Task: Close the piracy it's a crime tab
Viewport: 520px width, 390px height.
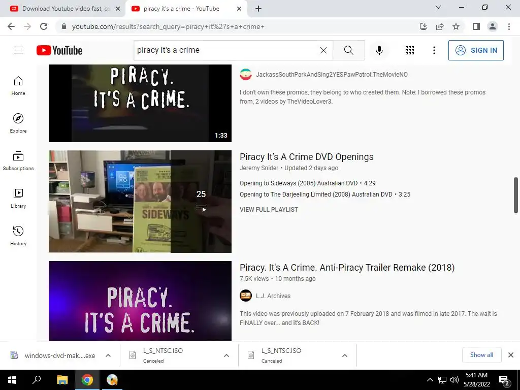Action: 239,9
